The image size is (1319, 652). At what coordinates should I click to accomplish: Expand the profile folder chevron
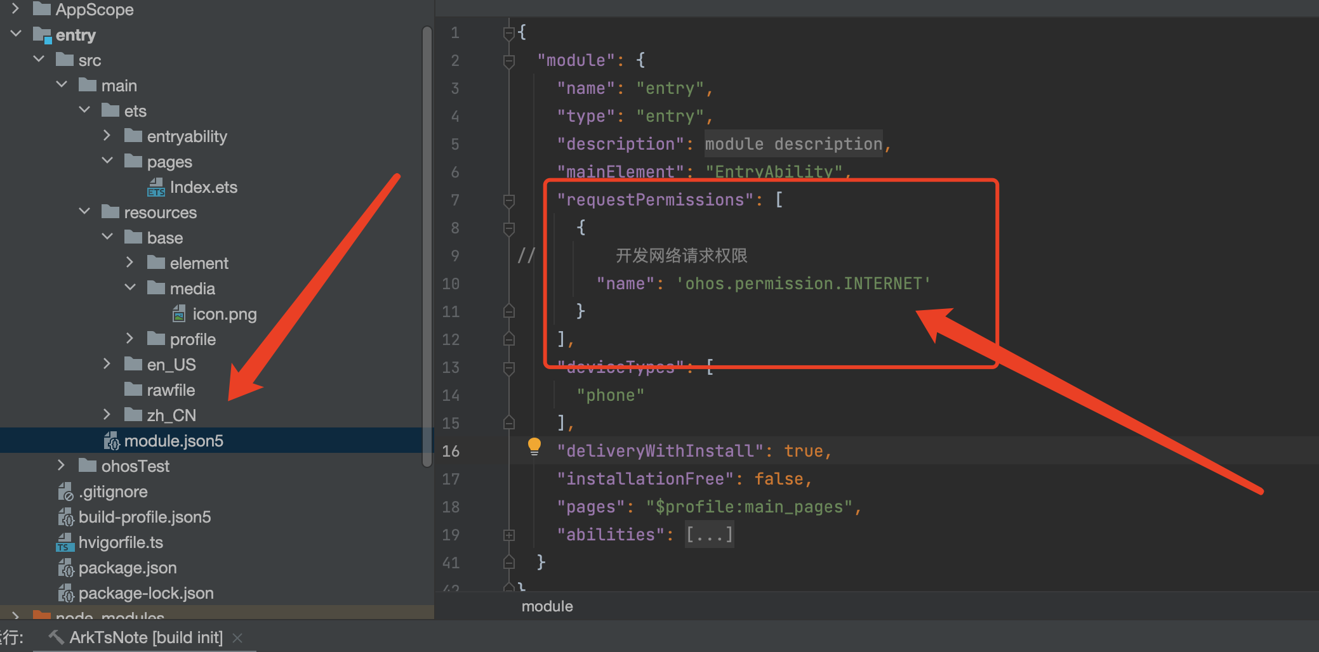(129, 338)
